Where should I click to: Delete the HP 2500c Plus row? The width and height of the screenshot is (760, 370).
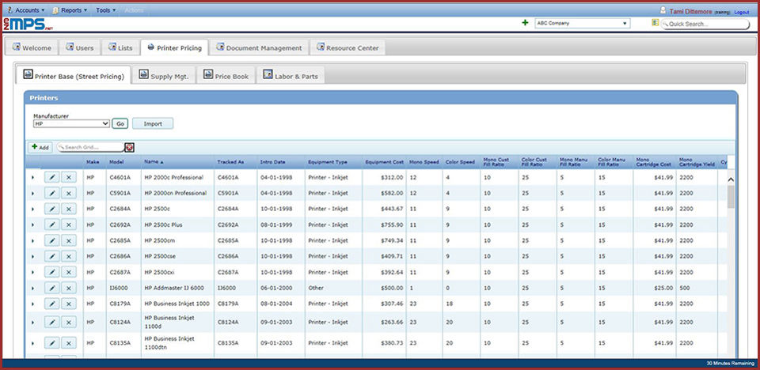pos(68,225)
